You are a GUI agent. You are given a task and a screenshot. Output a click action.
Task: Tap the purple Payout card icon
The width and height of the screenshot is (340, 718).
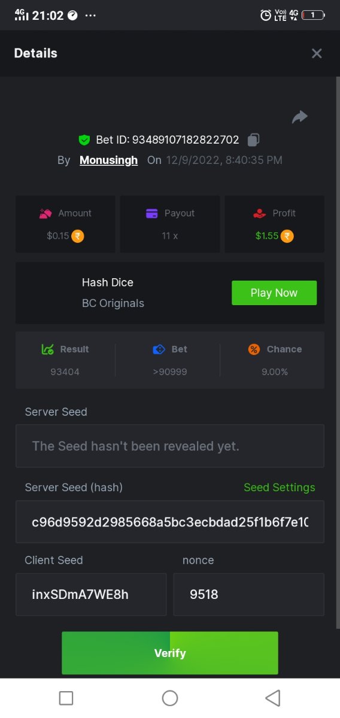[x=152, y=213]
